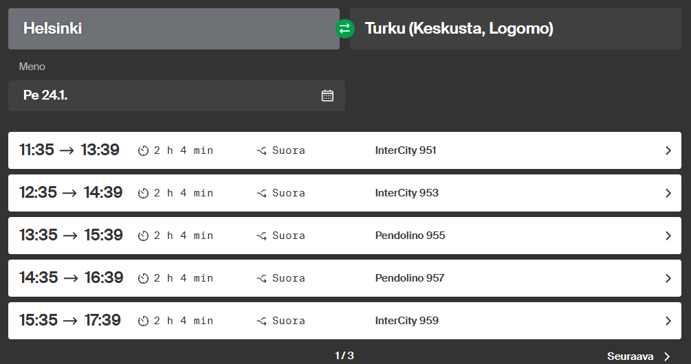Swap departure and destination stations
This screenshot has height=364, width=691.
344,29
